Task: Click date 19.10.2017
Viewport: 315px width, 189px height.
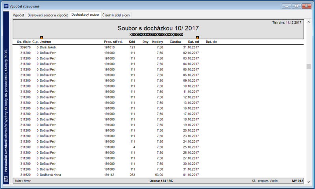Action: point(191,125)
